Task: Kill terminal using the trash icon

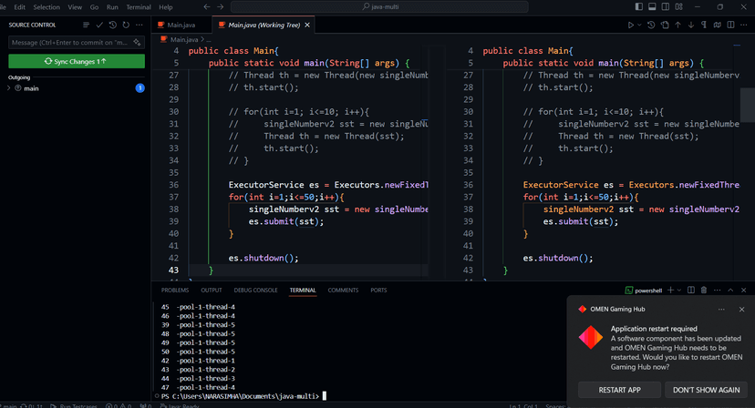Action: point(703,290)
